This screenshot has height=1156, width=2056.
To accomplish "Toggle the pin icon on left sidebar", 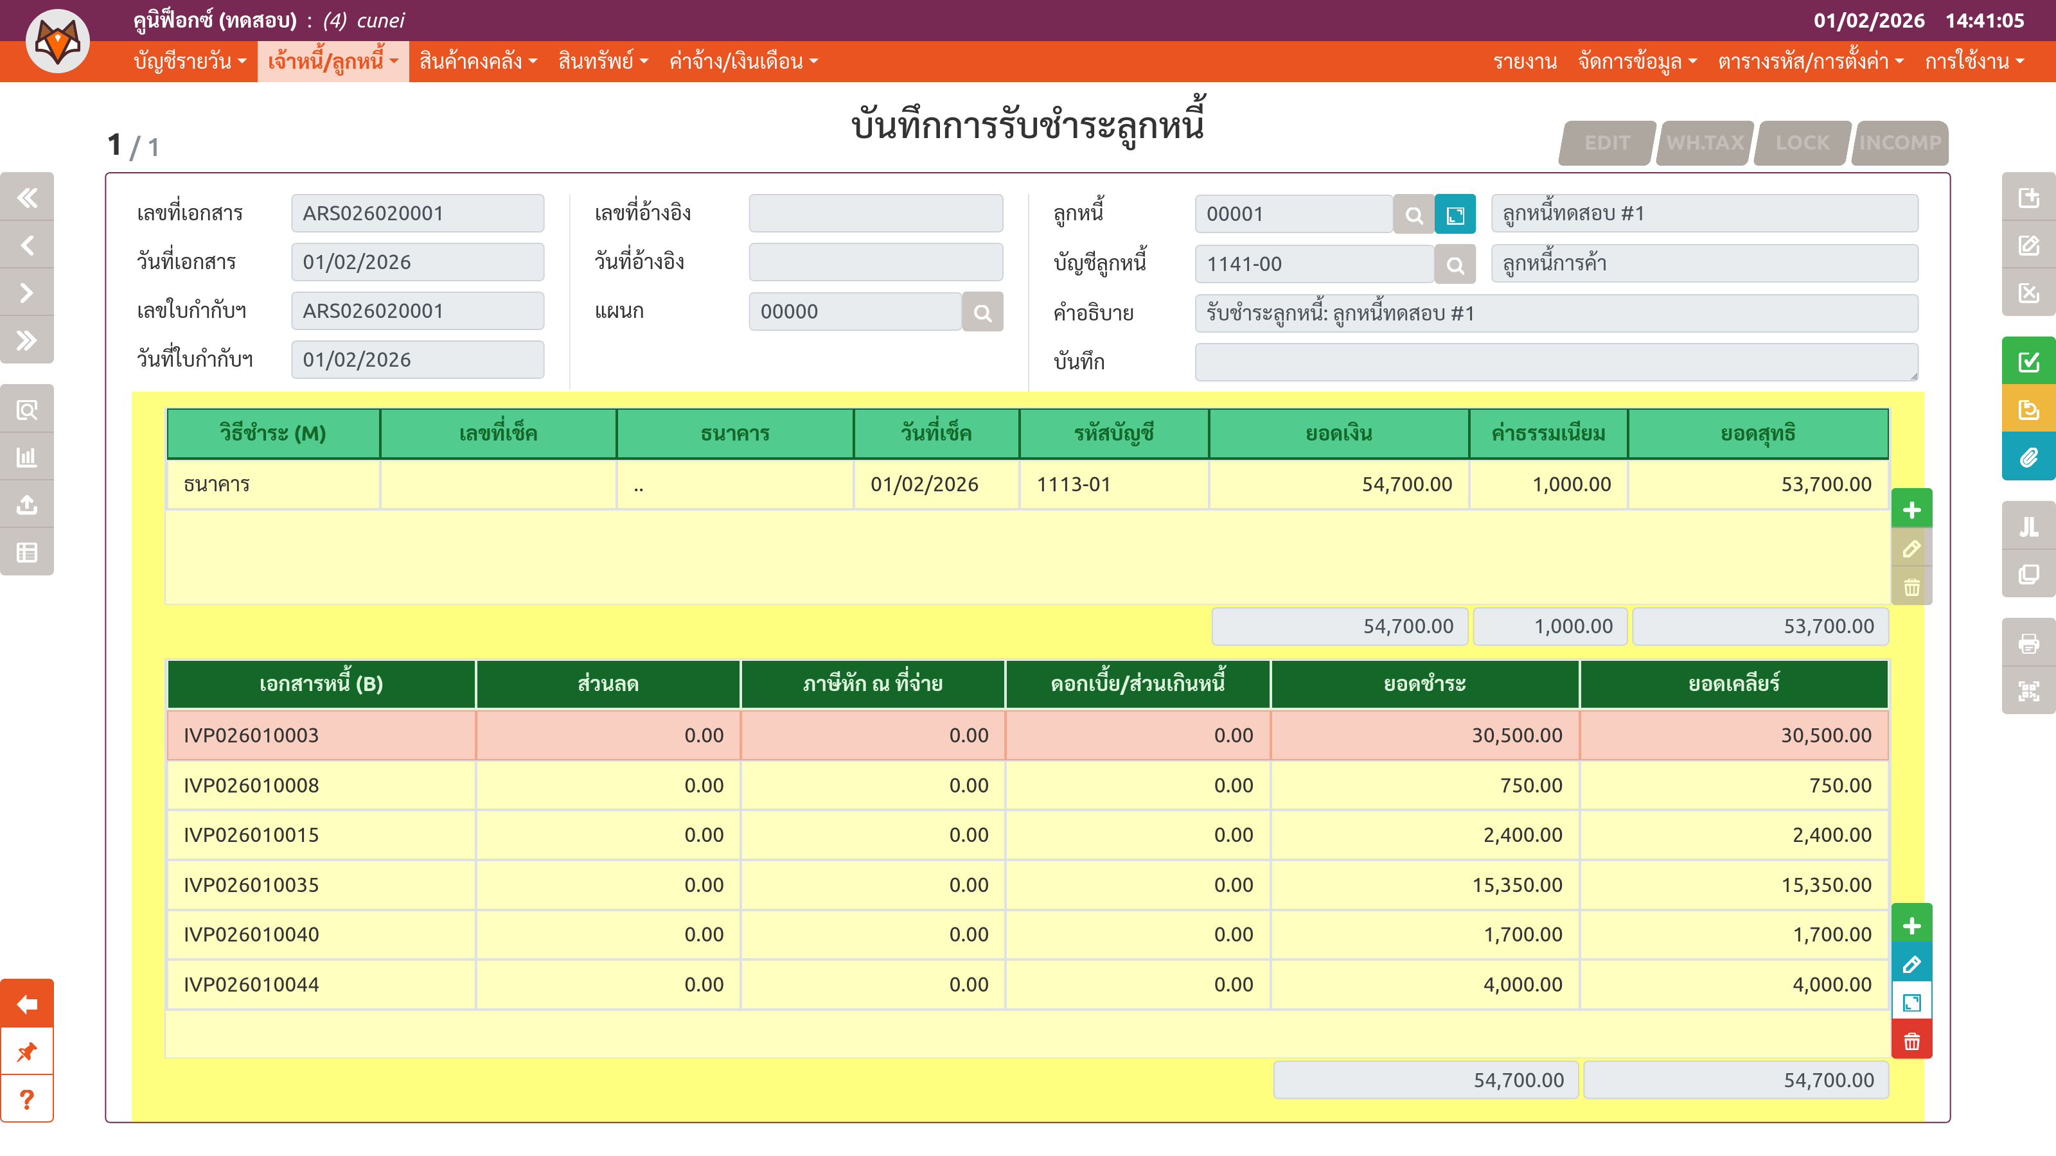I will point(27,1051).
